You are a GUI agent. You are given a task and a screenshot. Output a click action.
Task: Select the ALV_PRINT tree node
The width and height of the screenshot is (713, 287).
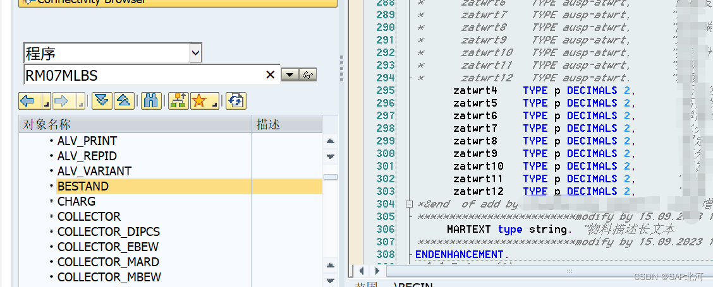tap(87, 141)
